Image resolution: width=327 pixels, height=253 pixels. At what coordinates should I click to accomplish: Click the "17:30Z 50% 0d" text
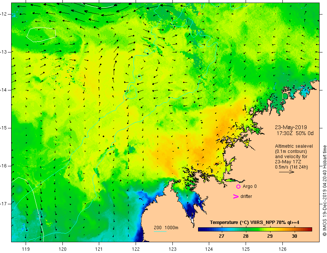point(295,133)
